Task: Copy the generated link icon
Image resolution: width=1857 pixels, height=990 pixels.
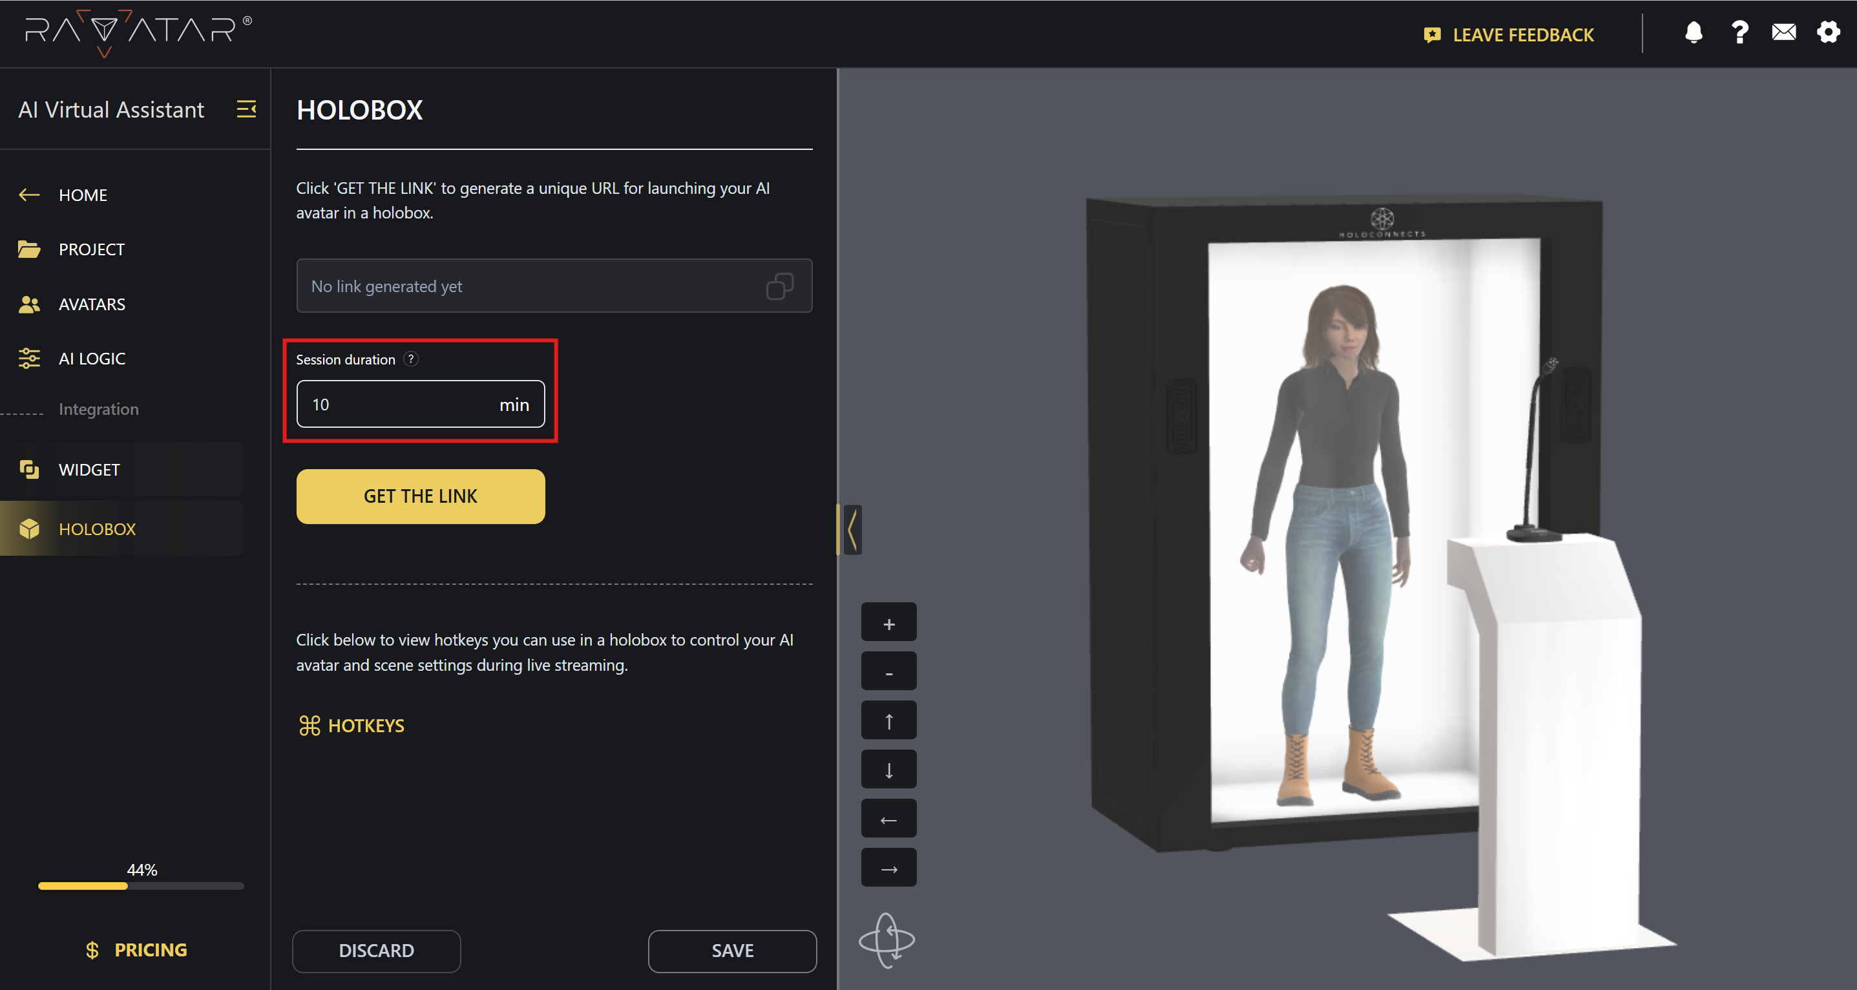Action: point(779,286)
